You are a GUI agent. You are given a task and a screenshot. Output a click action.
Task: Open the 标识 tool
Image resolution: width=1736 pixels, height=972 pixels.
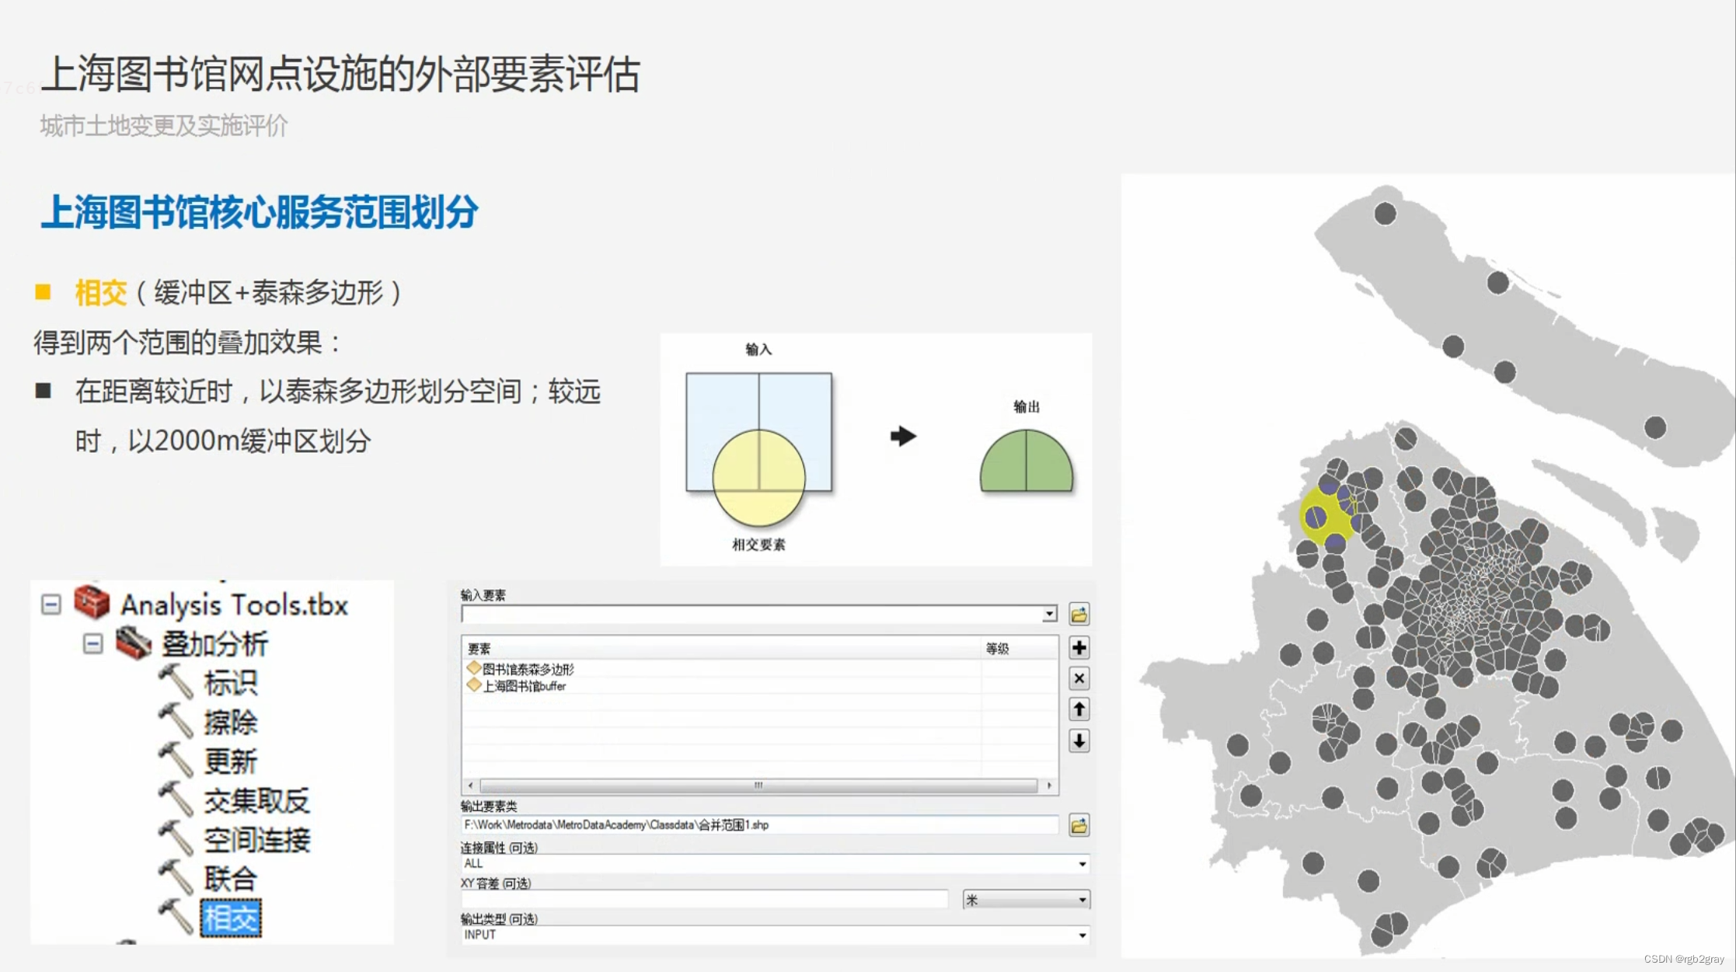click(230, 683)
